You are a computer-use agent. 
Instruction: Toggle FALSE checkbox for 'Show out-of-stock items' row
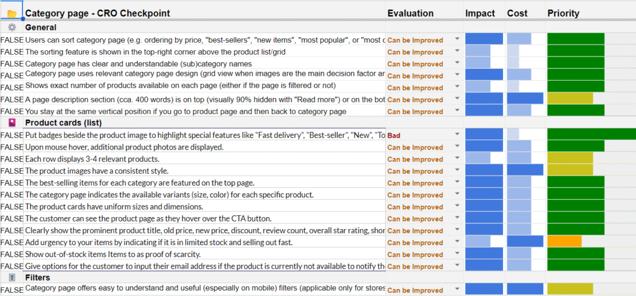(12, 254)
